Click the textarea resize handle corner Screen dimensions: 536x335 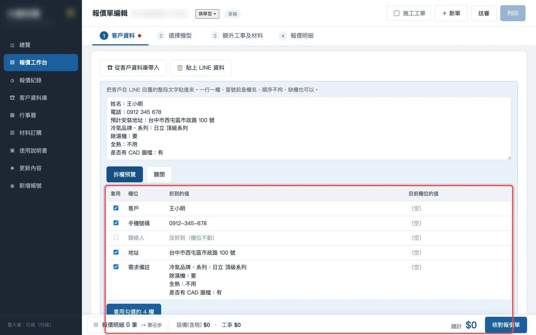(509, 158)
